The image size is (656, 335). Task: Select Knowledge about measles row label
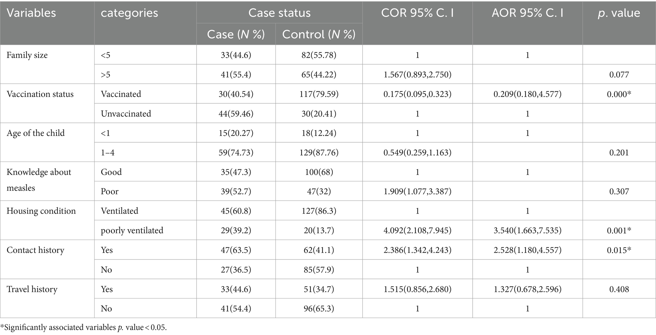[39, 180]
